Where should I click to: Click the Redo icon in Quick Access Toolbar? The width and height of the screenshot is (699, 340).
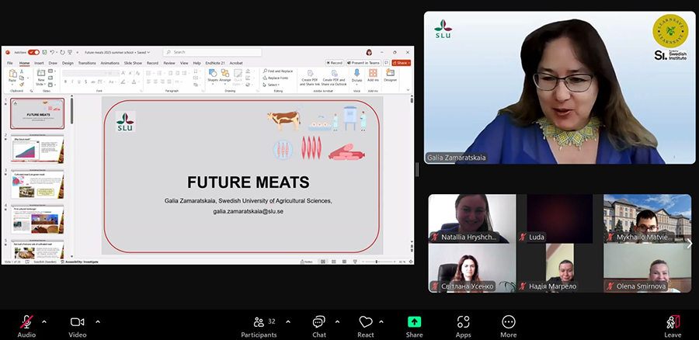point(62,52)
